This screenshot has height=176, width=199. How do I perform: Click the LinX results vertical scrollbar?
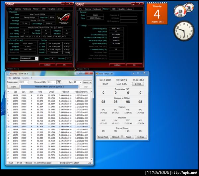click(91, 128)
